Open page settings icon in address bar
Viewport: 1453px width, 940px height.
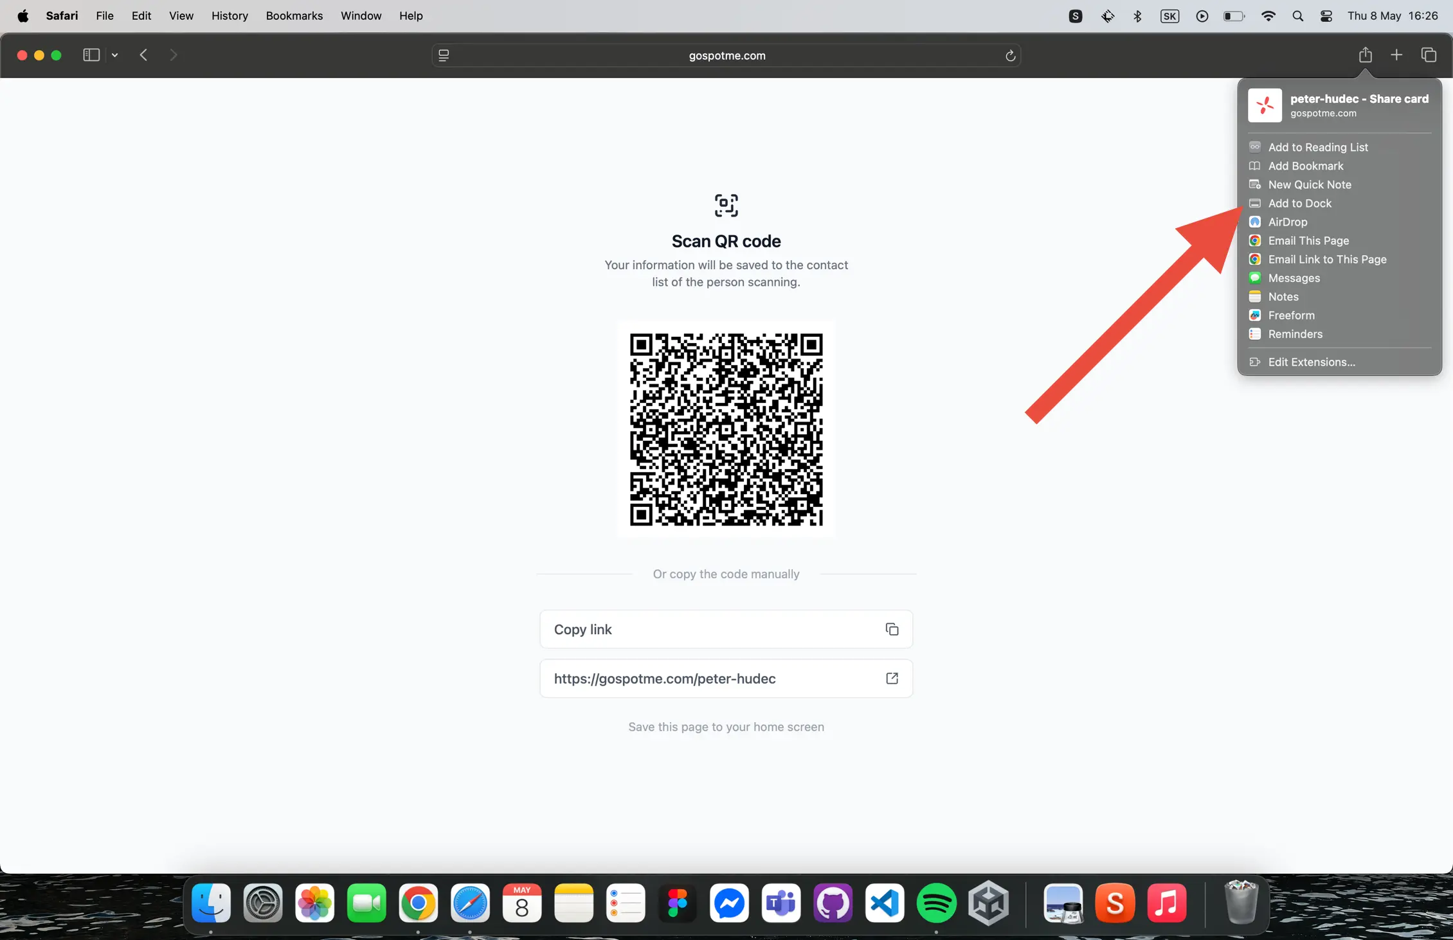pyautogui.click(x=444, y=56)
